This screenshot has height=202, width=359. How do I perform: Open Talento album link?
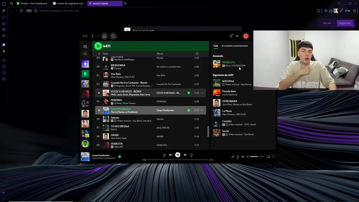coord(160,119)
